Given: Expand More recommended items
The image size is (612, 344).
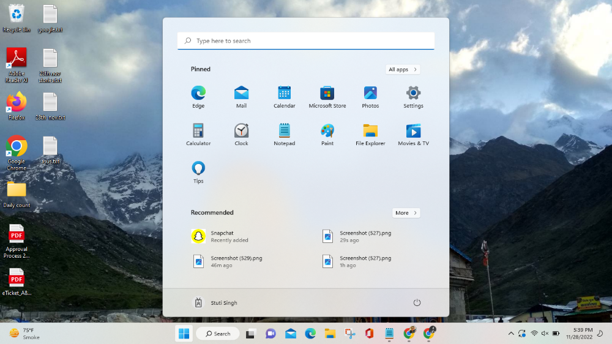Looking at the screenshot, I should pyautogui.click(x=406, y=213).
